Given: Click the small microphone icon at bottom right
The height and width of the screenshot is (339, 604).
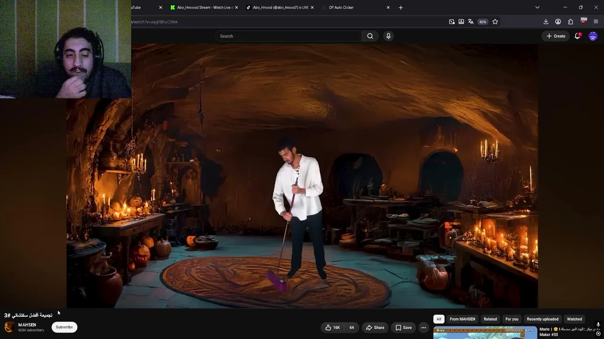Looking at the screenshot, I should [x=598, y=325].
